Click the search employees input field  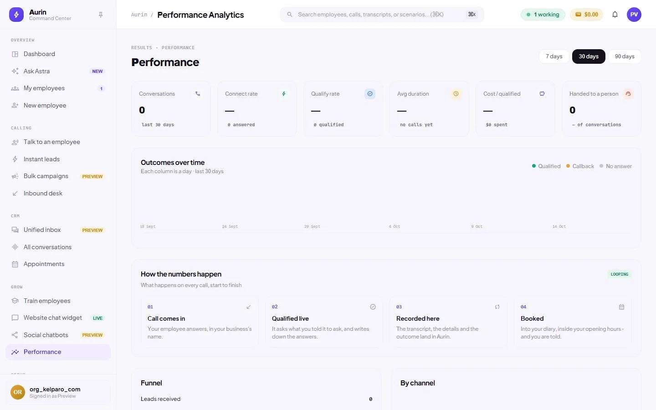pyautogui.click(x=382, y=15)
